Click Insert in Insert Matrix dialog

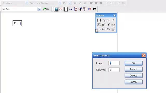pyautogui.click(x=134, y=69)
